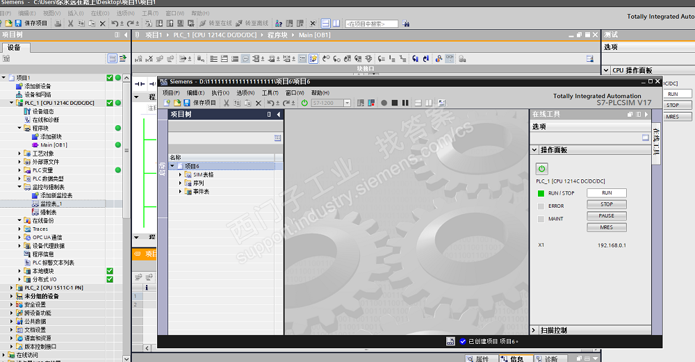Screen dimensions: 695x362
Task: Click the power-on icon in PLCSIM toolbar
Action: click(x=304, y=103)
